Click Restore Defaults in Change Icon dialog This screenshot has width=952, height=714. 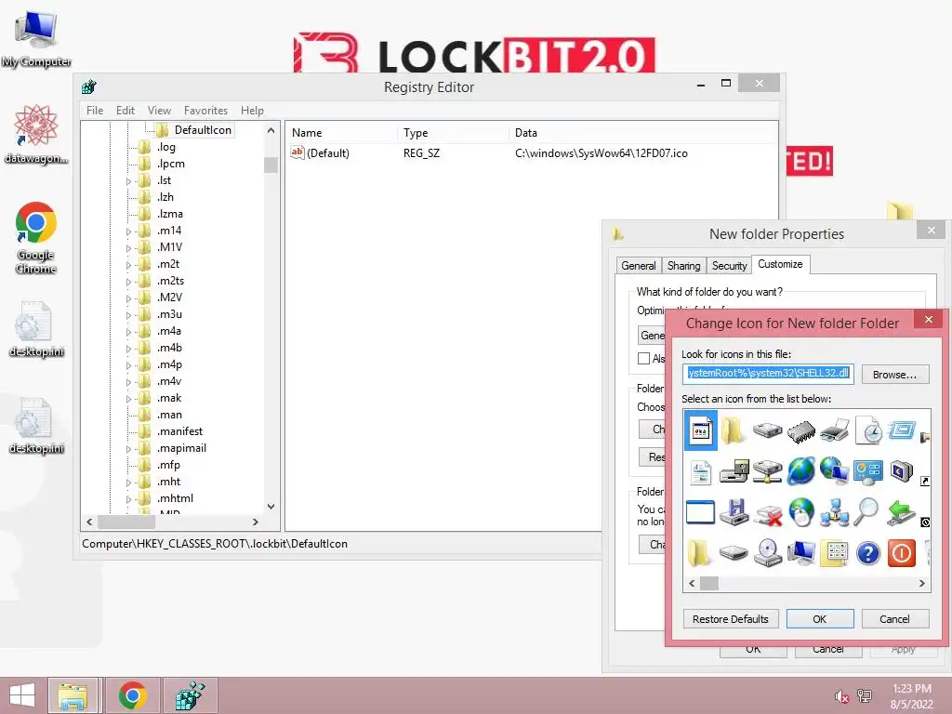pos(731,618)
